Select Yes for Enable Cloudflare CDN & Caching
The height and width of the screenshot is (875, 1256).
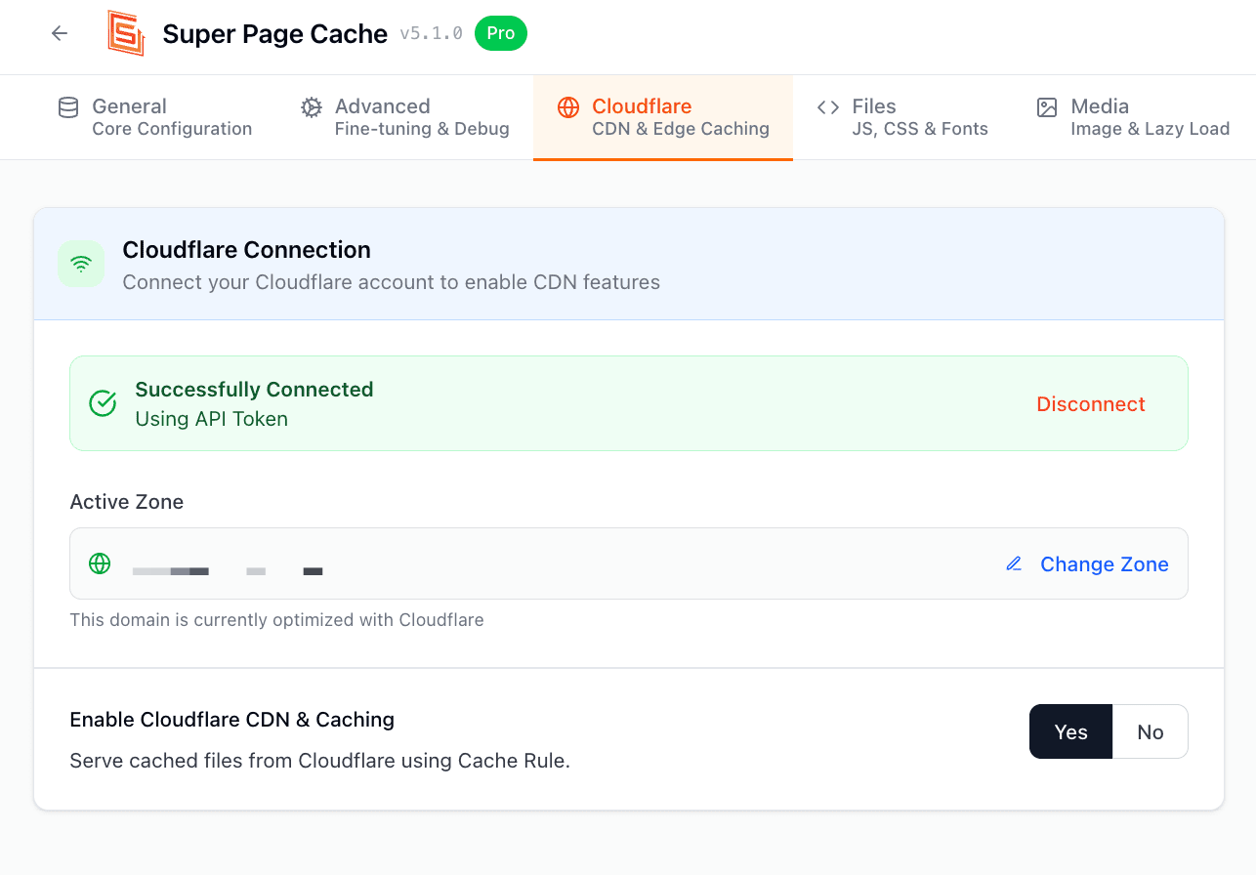1070,731
